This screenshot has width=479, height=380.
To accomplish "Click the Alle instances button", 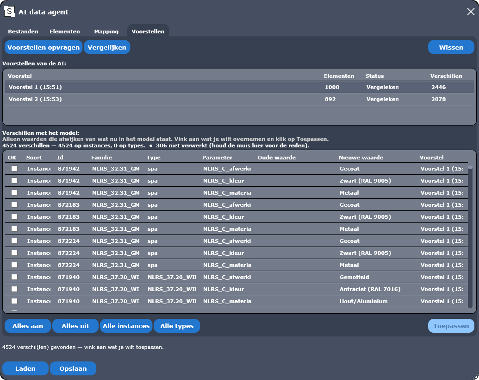I will 126,326.
